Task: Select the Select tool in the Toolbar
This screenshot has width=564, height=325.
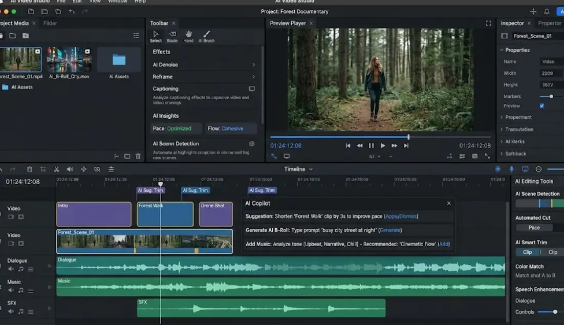Action: [x=156, y=36]
